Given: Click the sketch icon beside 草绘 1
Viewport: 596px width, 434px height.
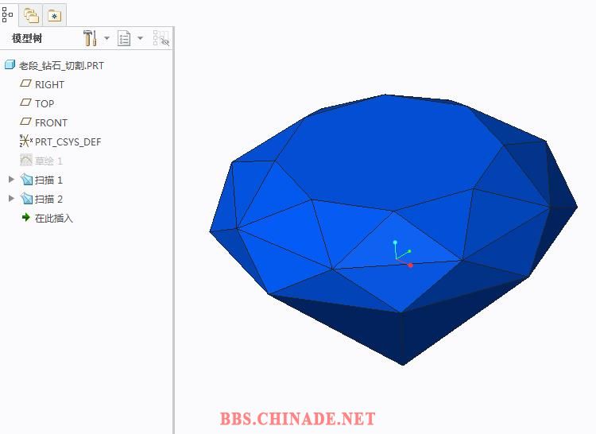Looking at the screenshot, I should pos(26,160).
